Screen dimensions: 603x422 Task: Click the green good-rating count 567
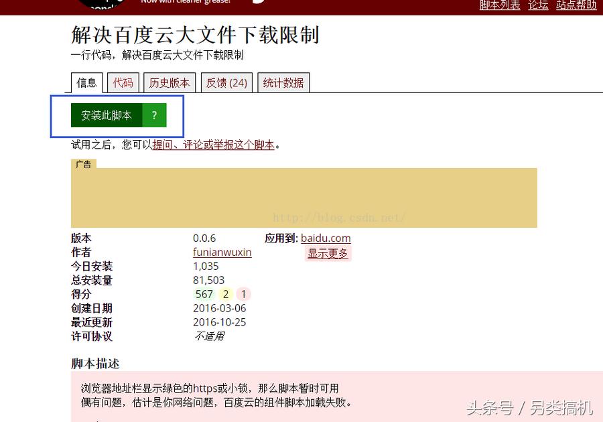(x=204, y=294)
